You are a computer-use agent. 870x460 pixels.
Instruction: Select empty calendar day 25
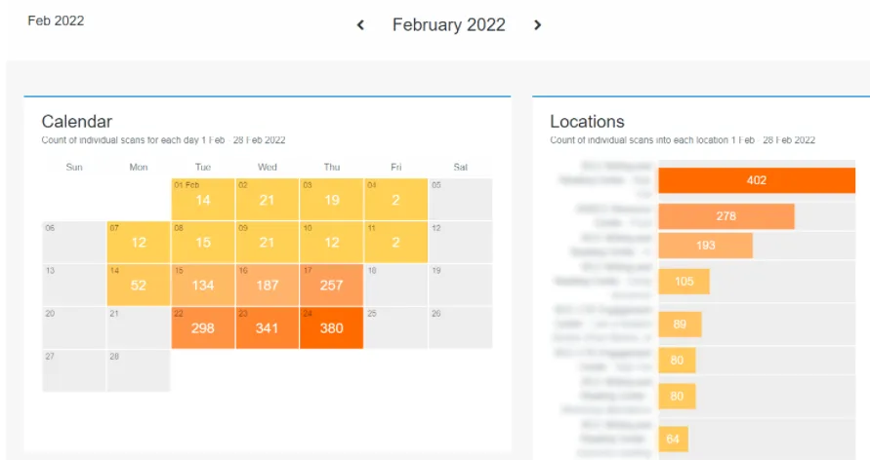pos(396,327)
